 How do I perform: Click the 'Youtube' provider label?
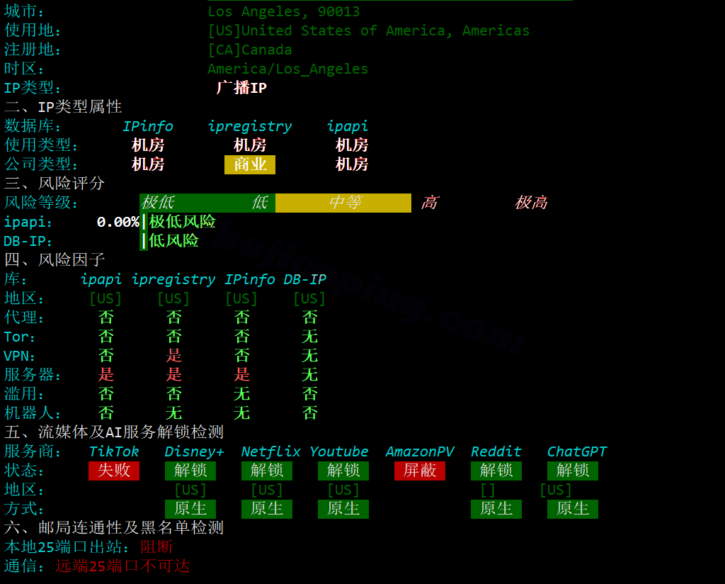339,451
